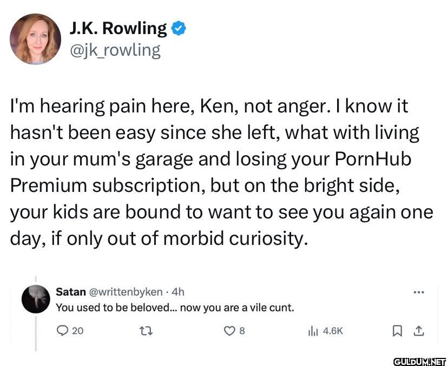Click the reply speech bubble icon

pyautogui.click(x=63, y=330)
